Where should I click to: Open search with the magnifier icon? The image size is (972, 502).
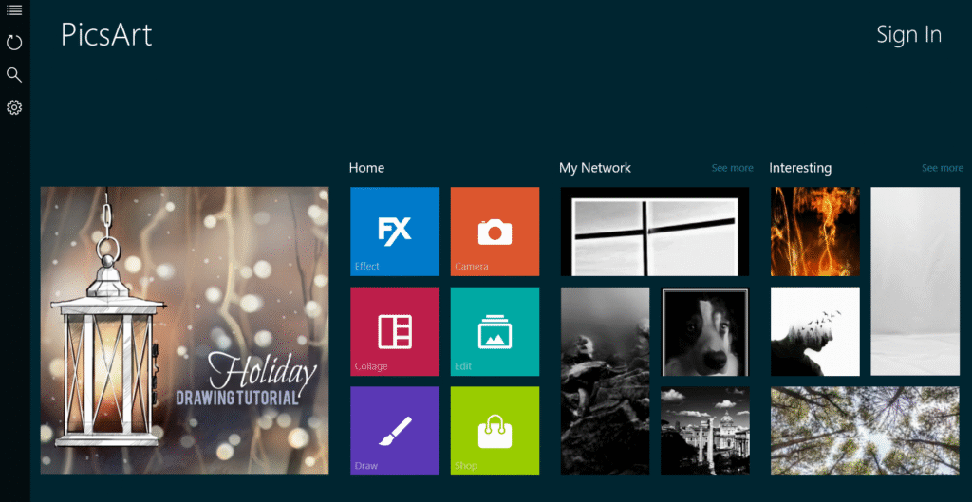point(14,75)
